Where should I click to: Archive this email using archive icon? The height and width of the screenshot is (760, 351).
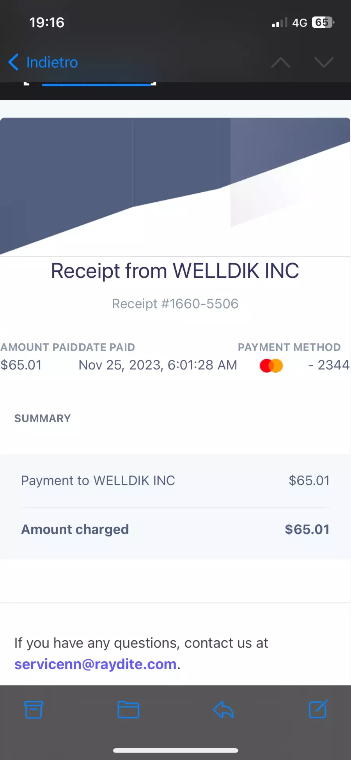[34, 709]
